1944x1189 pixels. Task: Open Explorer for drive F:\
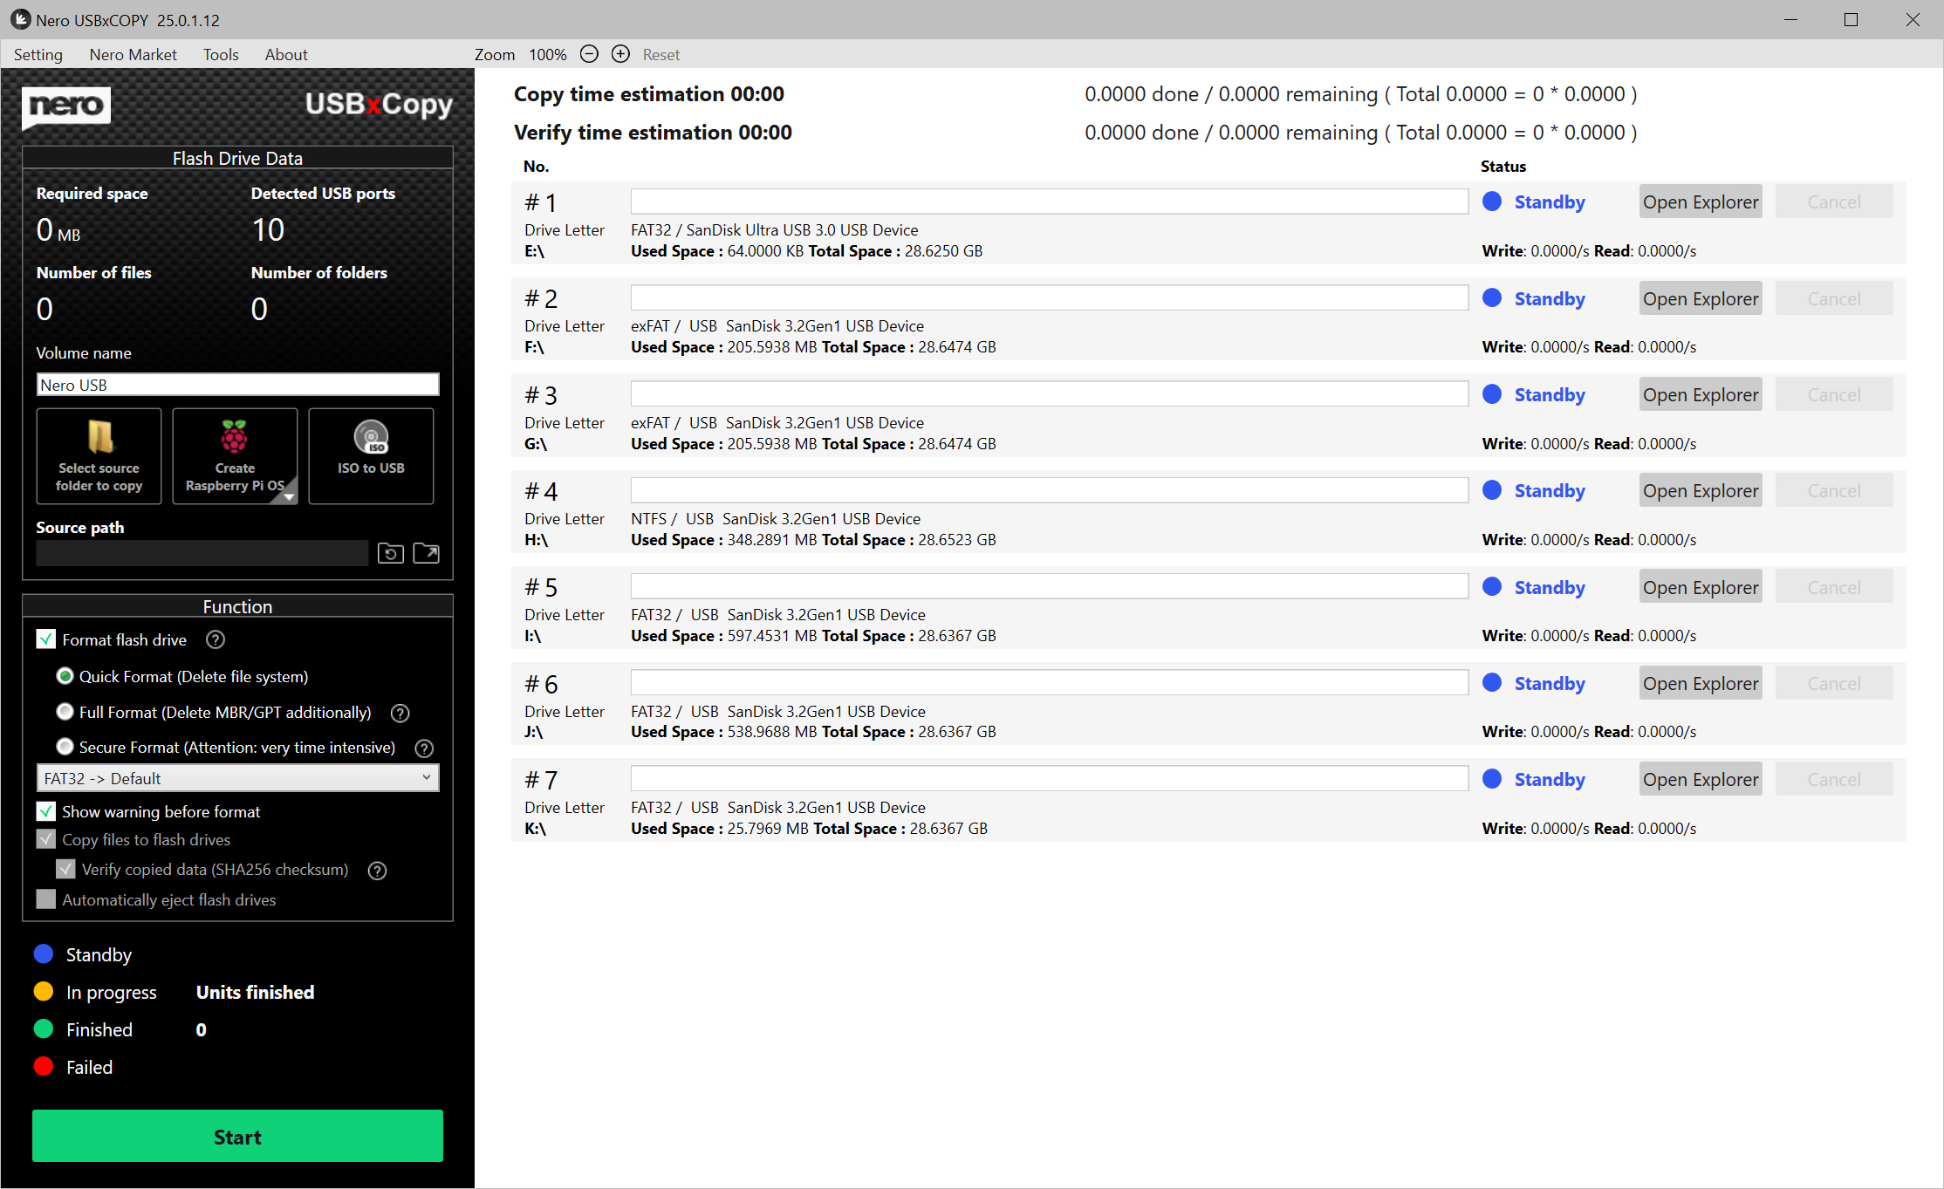[x=1701, y=298]
